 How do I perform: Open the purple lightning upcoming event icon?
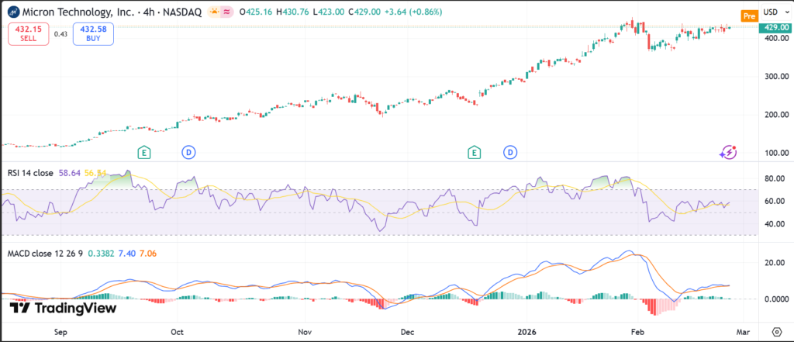[x=727, y=152]
